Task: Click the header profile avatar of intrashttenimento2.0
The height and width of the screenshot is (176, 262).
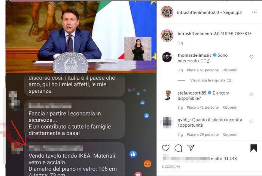Action: 167,12
